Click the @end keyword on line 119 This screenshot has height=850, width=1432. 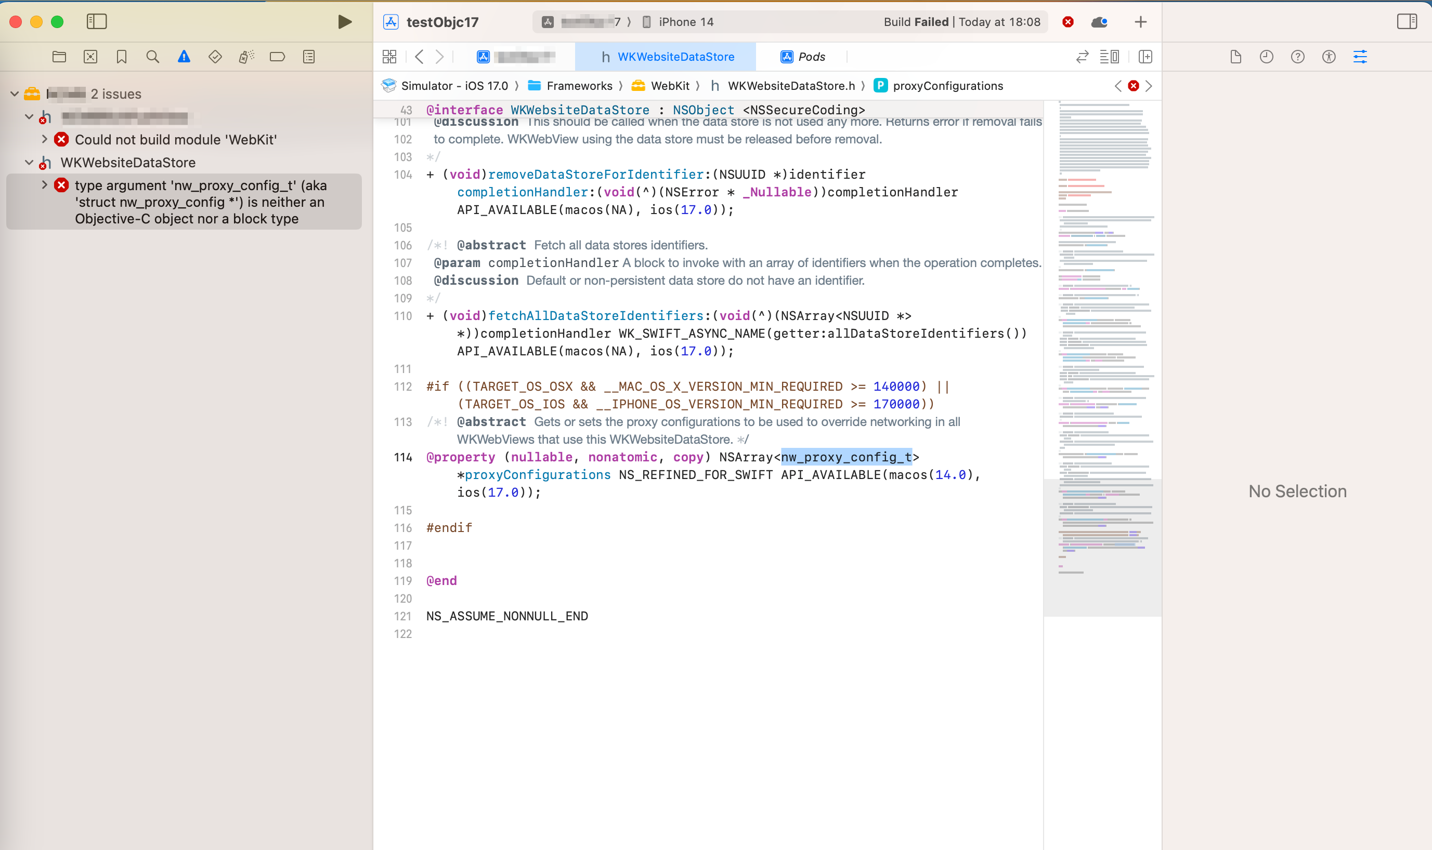coord(441,581)
